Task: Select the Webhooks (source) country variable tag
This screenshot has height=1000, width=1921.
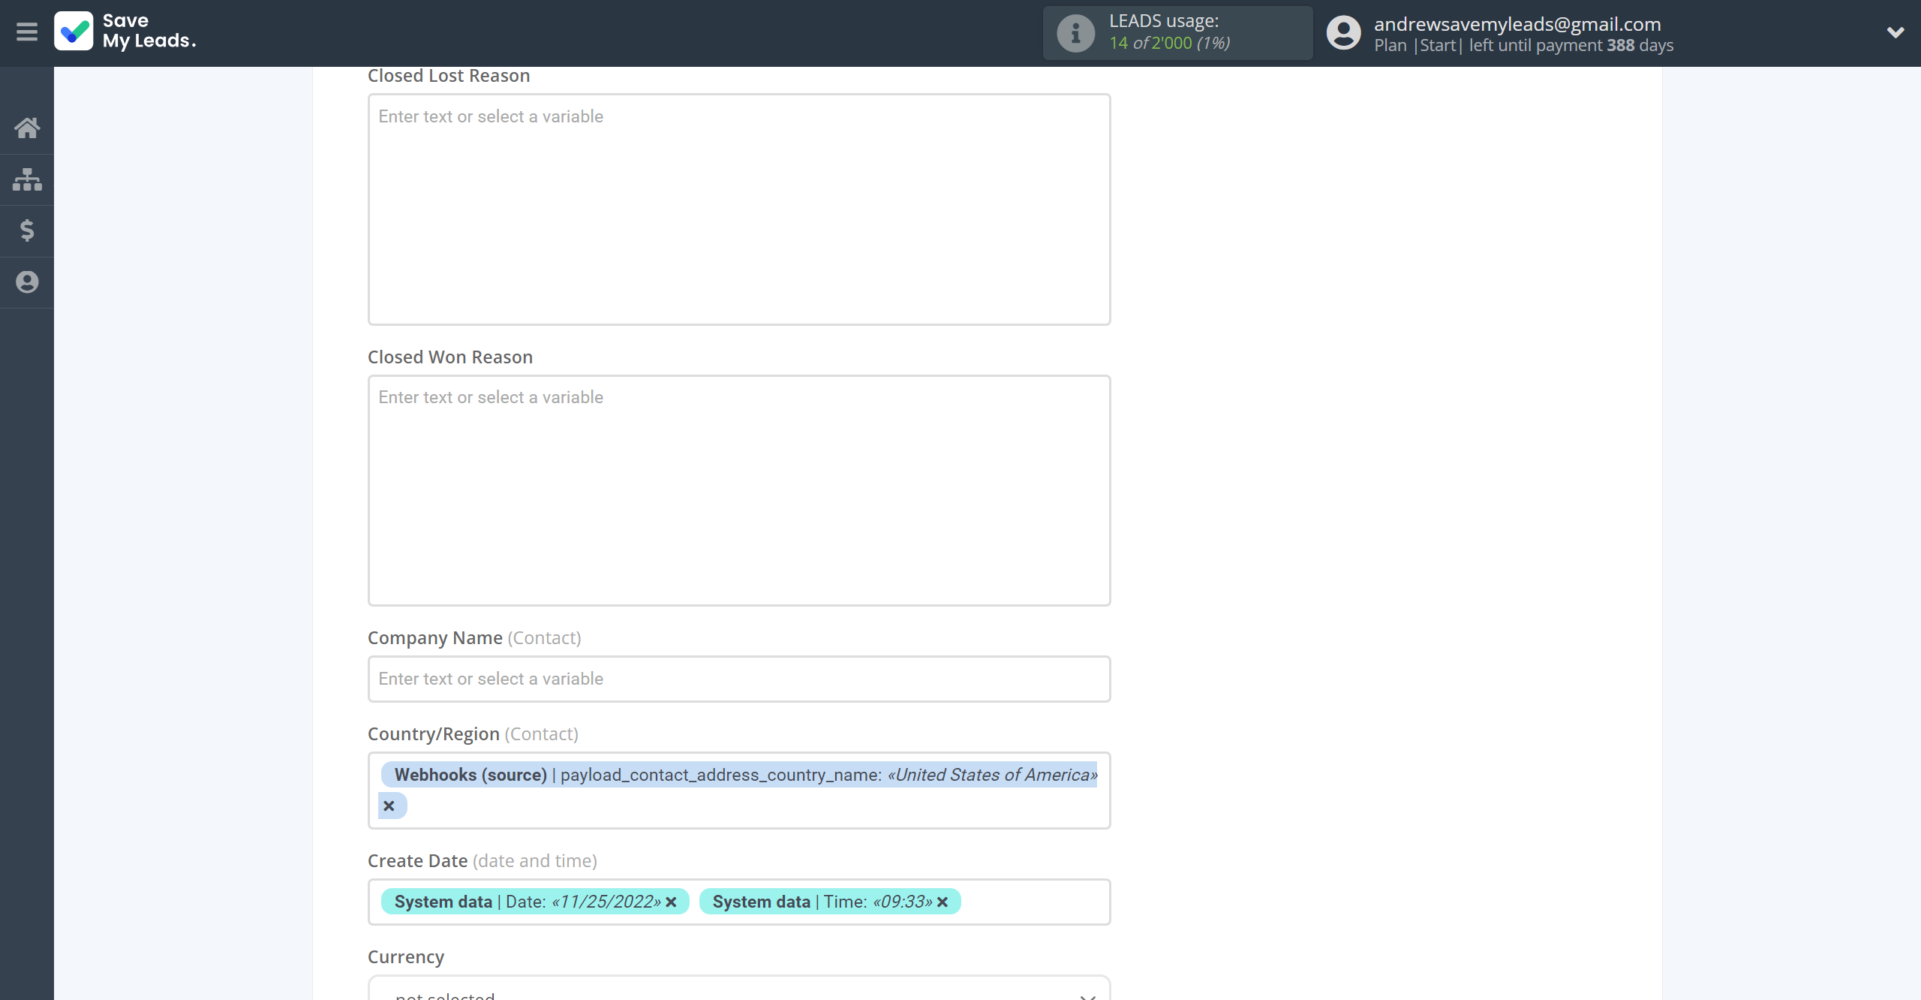Action: point(739,775)
